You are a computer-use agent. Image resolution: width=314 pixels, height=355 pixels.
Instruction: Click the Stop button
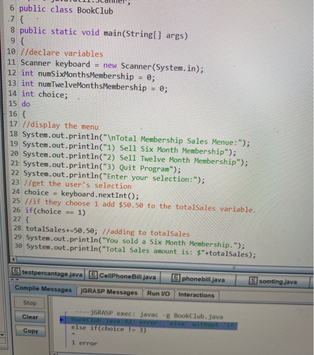pos(29,303)
